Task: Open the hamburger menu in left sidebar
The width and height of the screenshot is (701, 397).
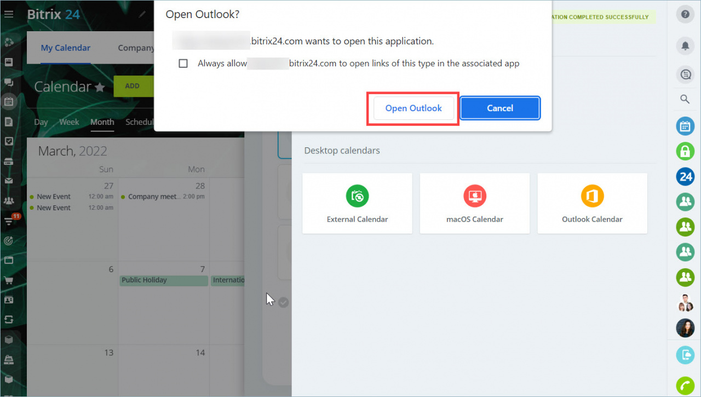Action: (9, 14)
